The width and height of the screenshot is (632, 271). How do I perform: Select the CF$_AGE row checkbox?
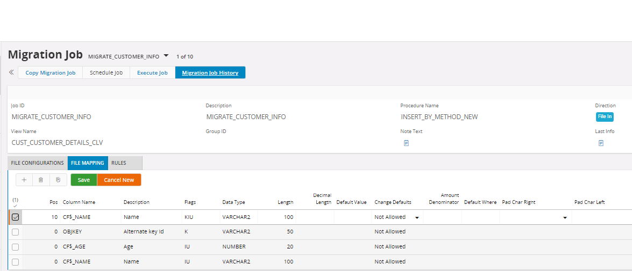coord(15,247)
